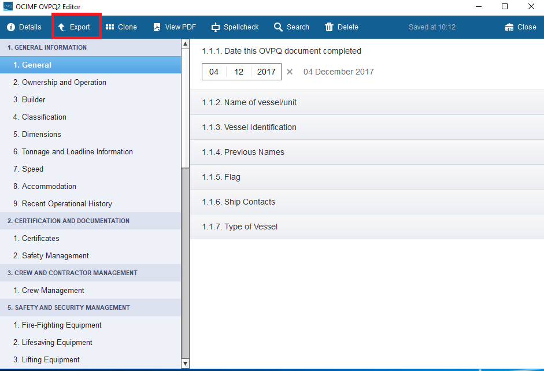Select Dimensions in the sidebar
This screenshot has height=371, width=544.
90,134
